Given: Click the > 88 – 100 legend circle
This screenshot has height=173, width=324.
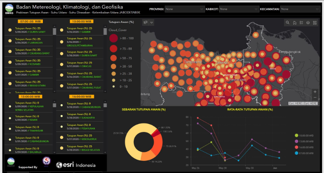Looking at the screenshot, I should click(x=113, y=38).
